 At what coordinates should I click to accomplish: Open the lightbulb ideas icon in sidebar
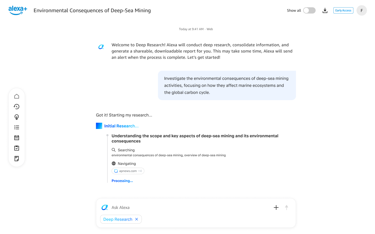17,117
